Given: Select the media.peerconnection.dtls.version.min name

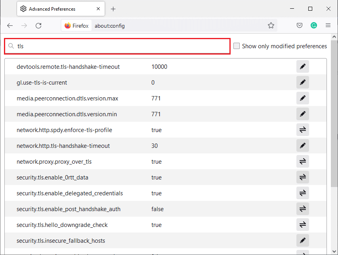Looking at the screenshot, I should (67, 114).
